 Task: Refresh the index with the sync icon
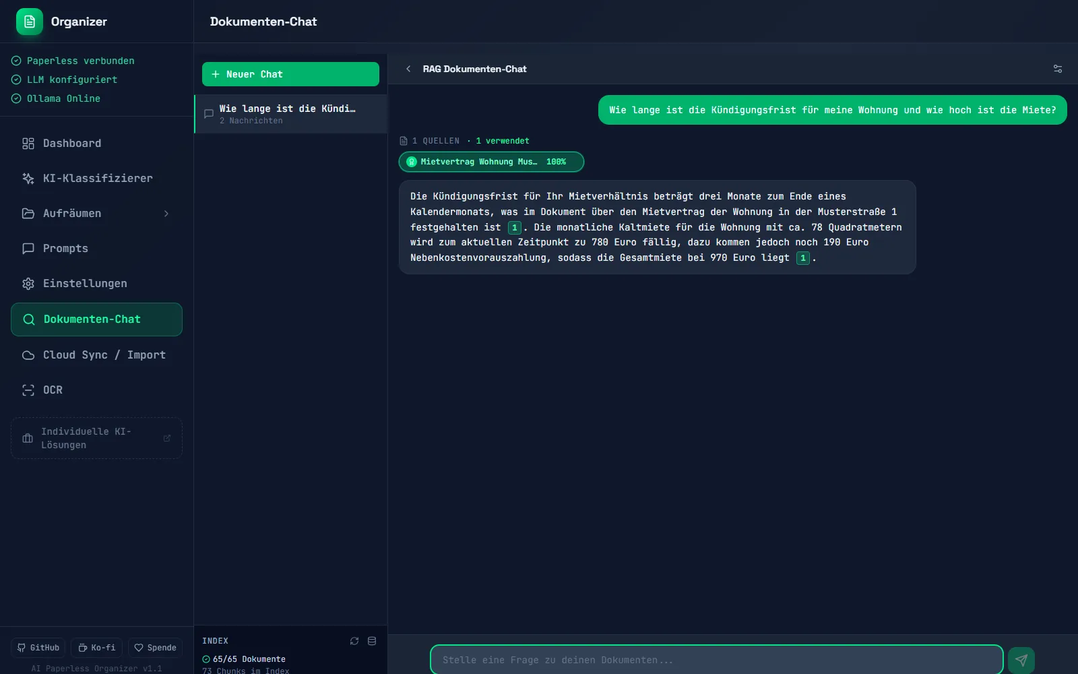(354, 641)
